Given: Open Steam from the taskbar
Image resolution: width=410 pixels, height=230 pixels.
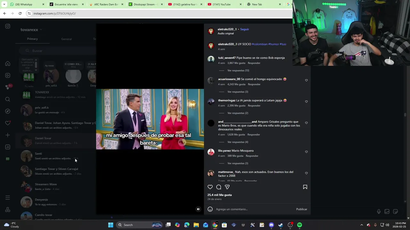Looking at the screenshot, I should (x=281, y=225).
